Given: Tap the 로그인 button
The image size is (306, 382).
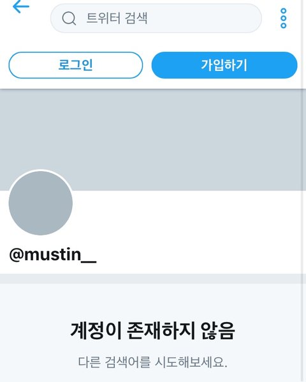Looking at the screenshot, I should coord(76,65).
